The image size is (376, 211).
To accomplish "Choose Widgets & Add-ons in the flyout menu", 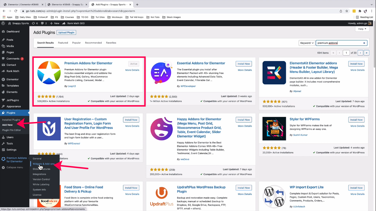I will pyautogui.click(x=44, y=164).
